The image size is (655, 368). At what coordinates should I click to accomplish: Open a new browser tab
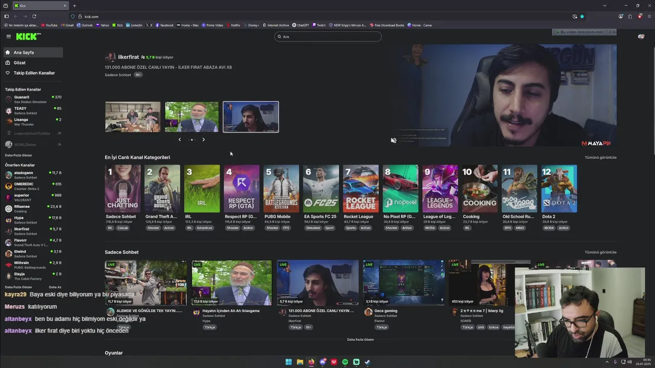[x=74, y=6]
